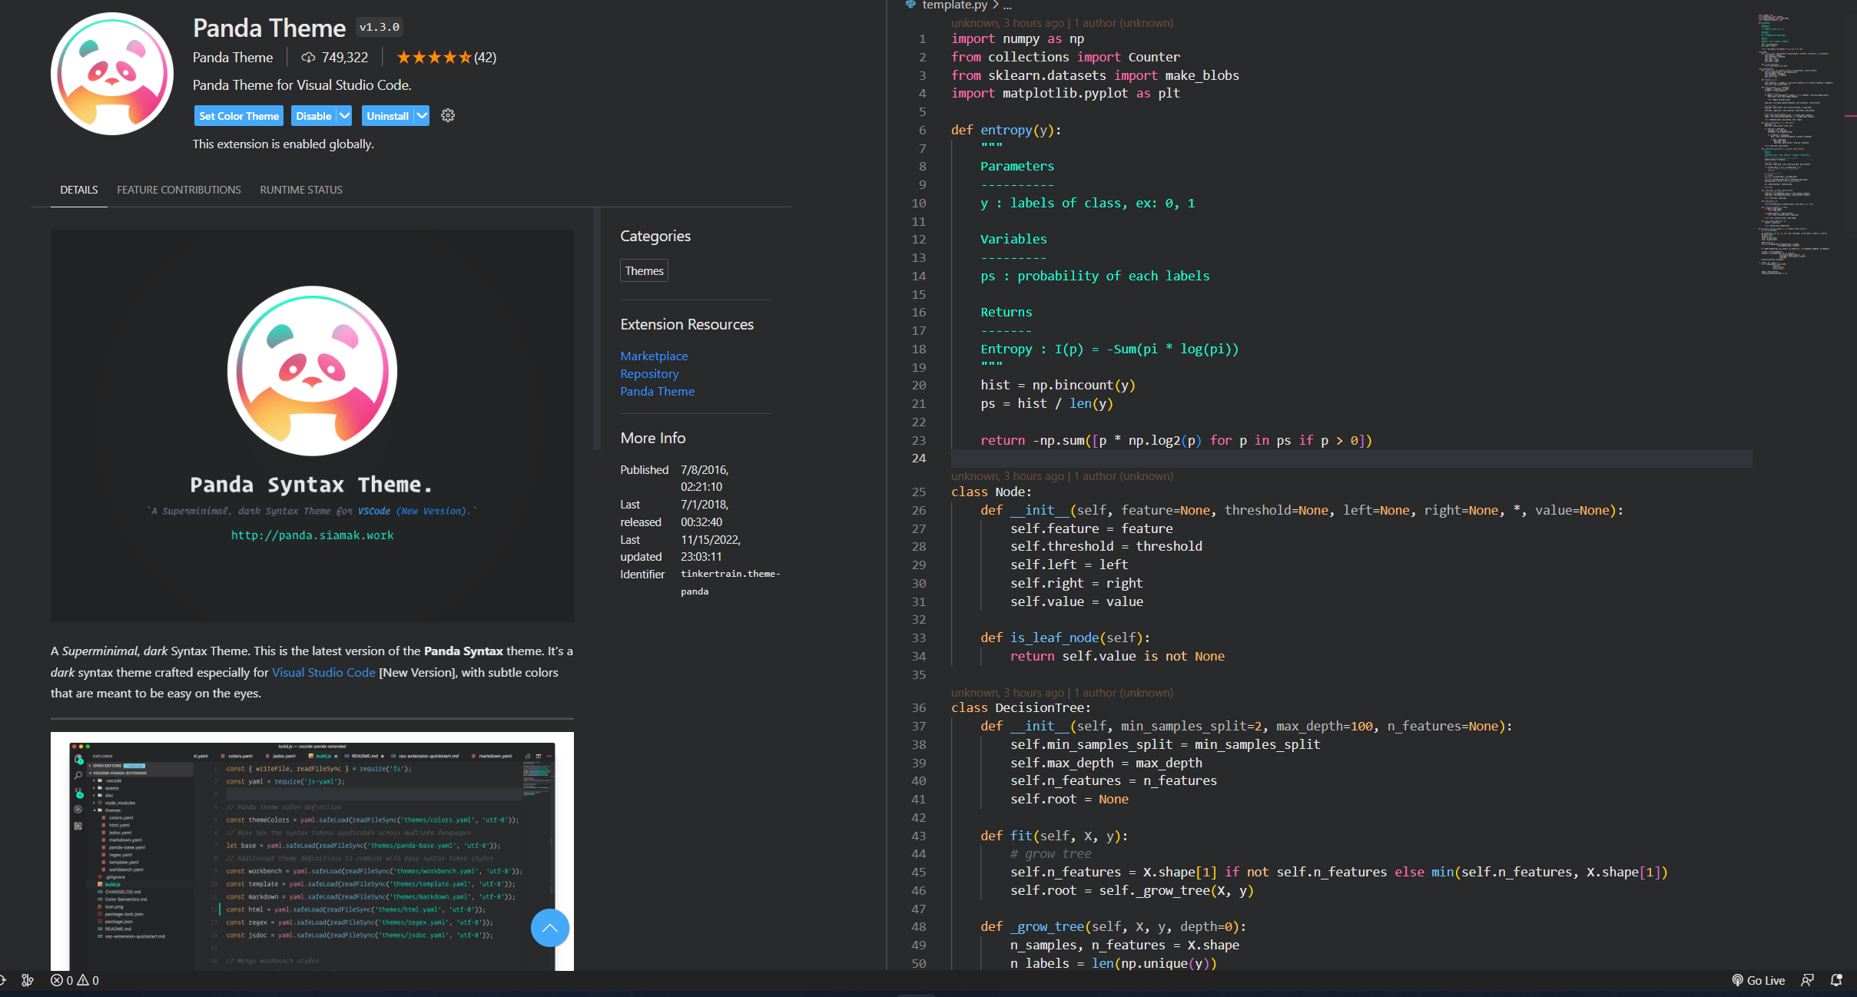Click the git graph icon in status bar

(28, 980)
